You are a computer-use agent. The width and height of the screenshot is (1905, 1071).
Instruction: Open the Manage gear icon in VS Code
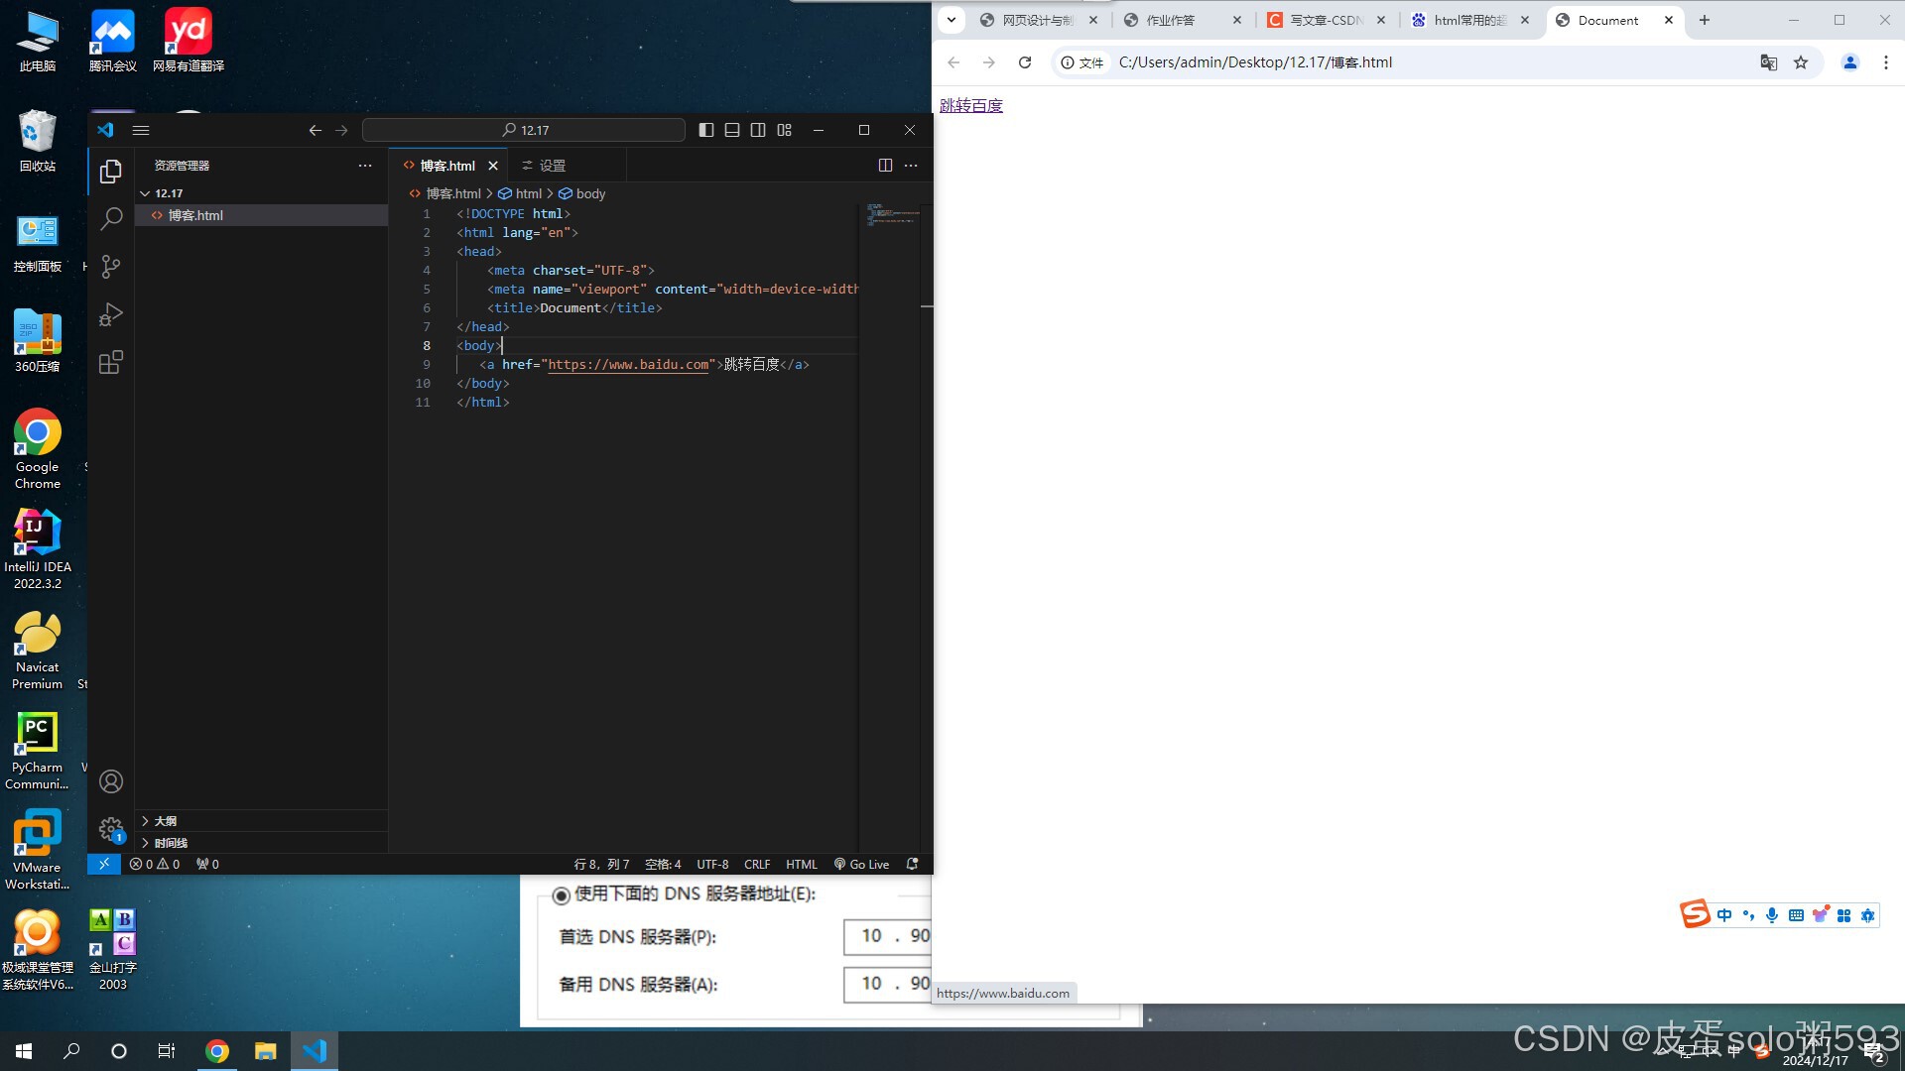click(x=111, y=829)
